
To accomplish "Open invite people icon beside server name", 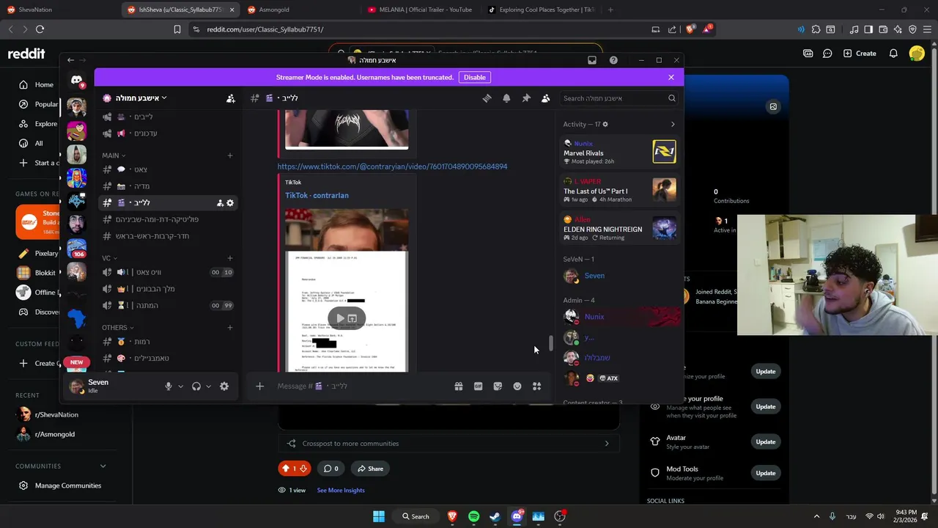I will (230, 98).
